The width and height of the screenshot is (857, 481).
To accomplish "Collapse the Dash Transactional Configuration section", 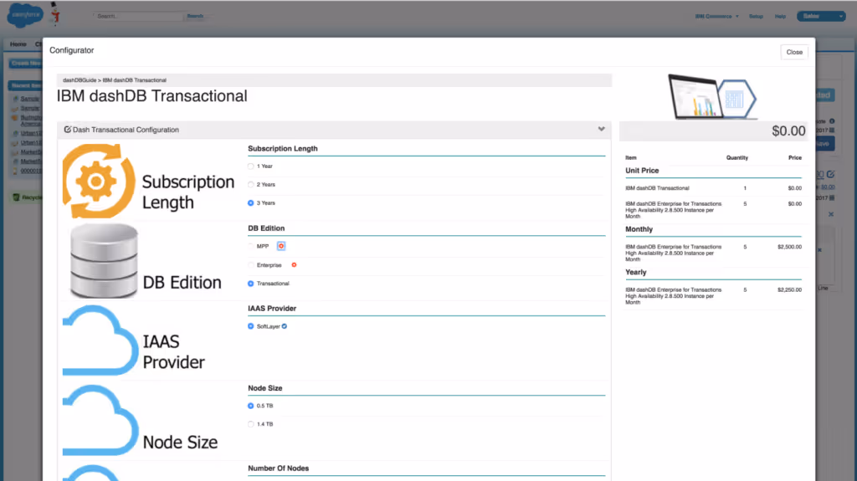I will 601,130.
